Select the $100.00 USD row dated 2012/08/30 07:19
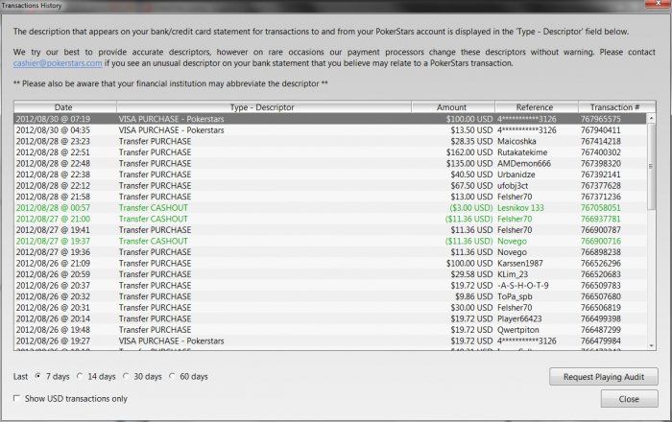 pyautogui.click(x=330, y=119)
